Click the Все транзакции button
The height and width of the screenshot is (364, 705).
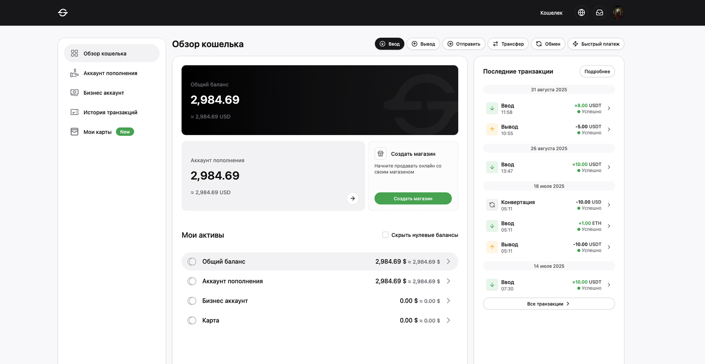549,304
